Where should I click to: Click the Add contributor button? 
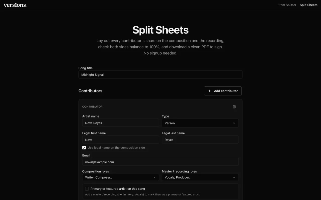223,91
